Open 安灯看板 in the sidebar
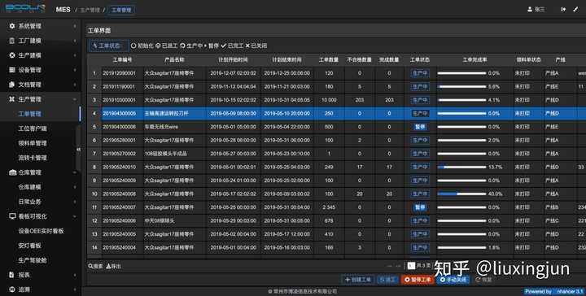Viewport: 586px width, 296px height. coord(30,246)
